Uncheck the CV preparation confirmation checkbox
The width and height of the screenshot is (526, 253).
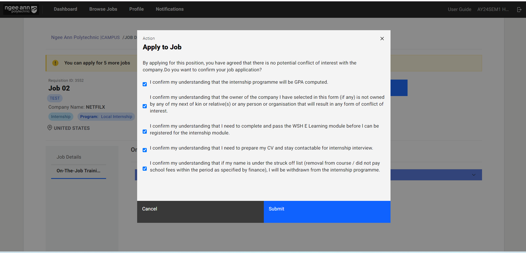click(x=145, y=150)
